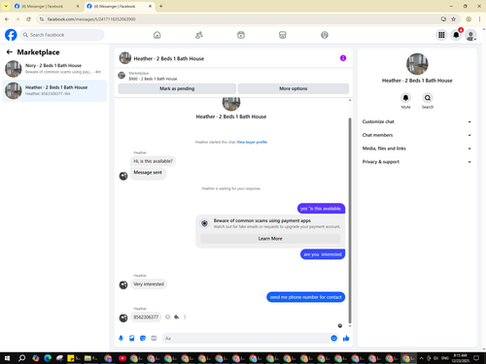Click the Very interested message bubble

(149, 284)
